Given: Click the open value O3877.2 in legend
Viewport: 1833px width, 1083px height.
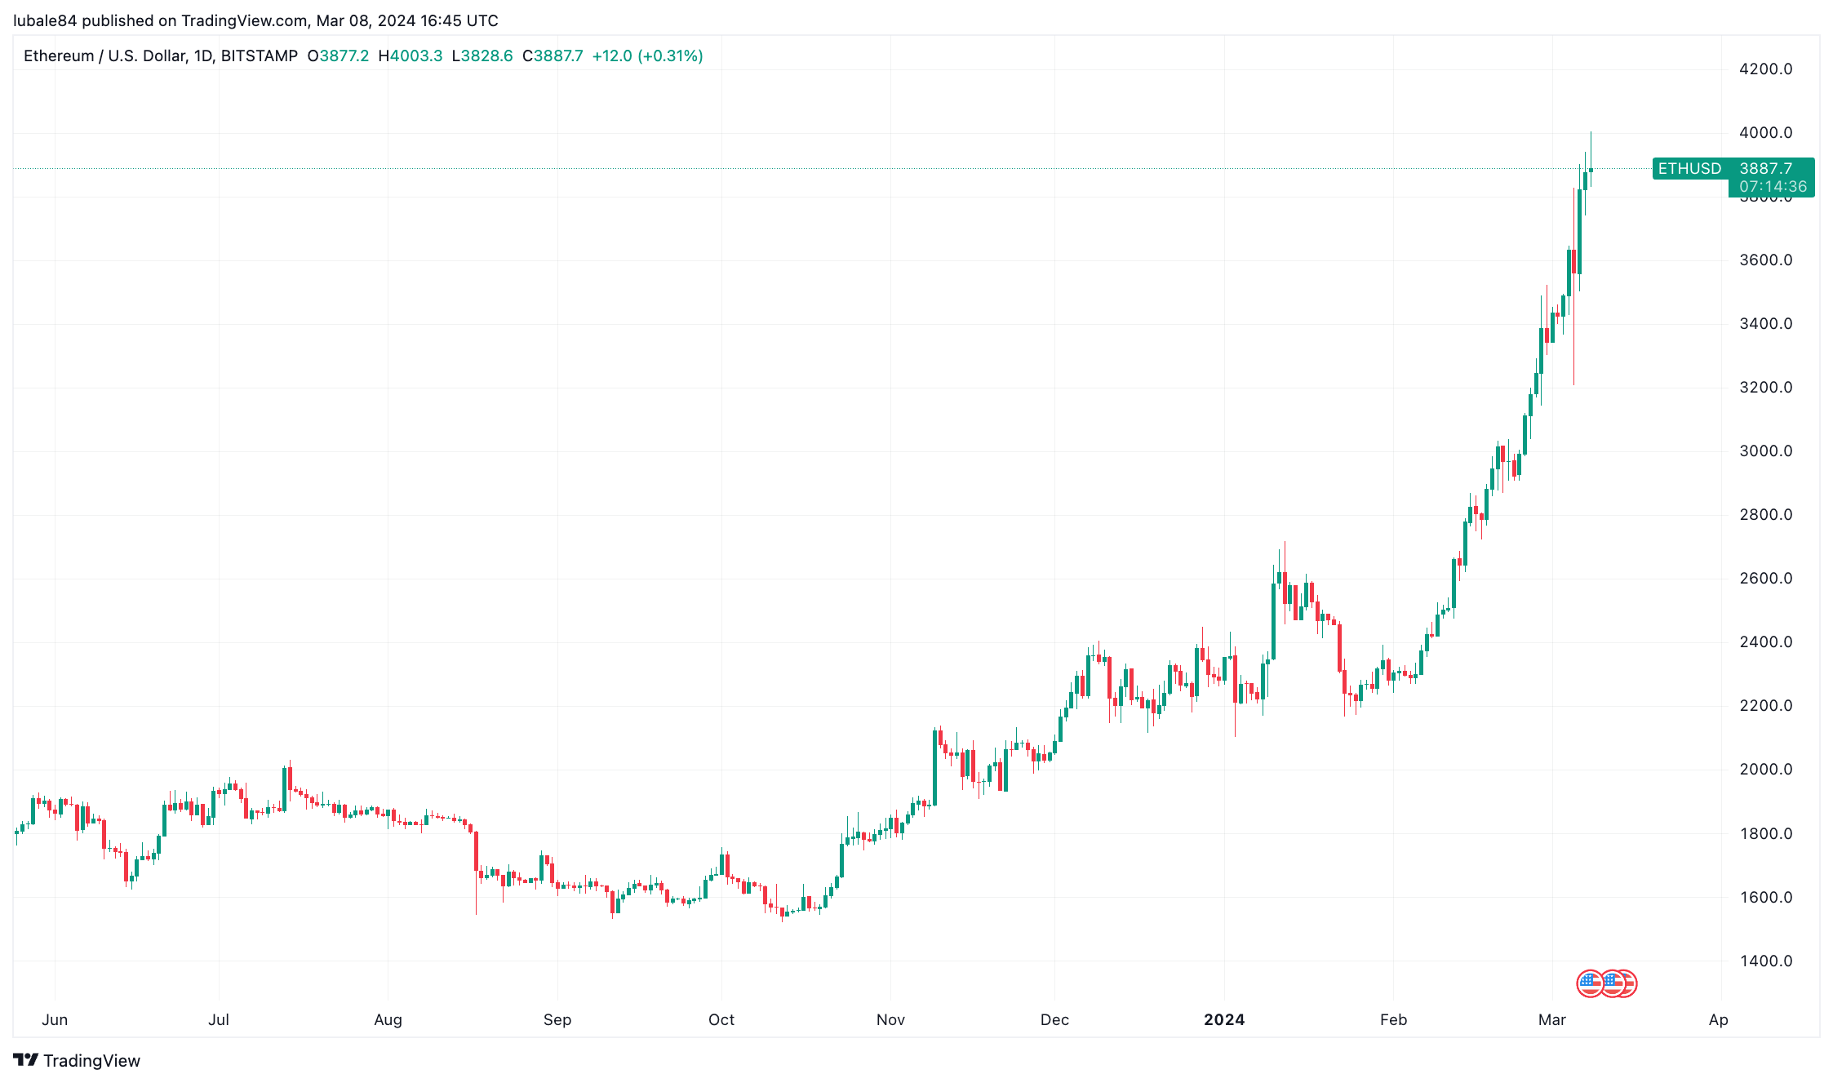Looking at the screenshot, I should pyautogui.click(x=338, y=55).
